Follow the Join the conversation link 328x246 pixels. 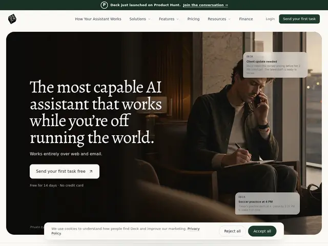[206, 5]
